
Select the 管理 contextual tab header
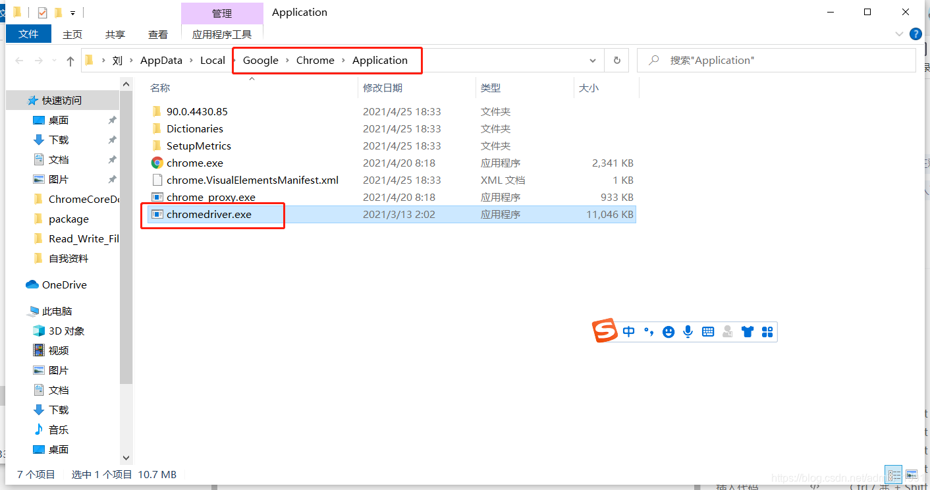tap(222, 13)
